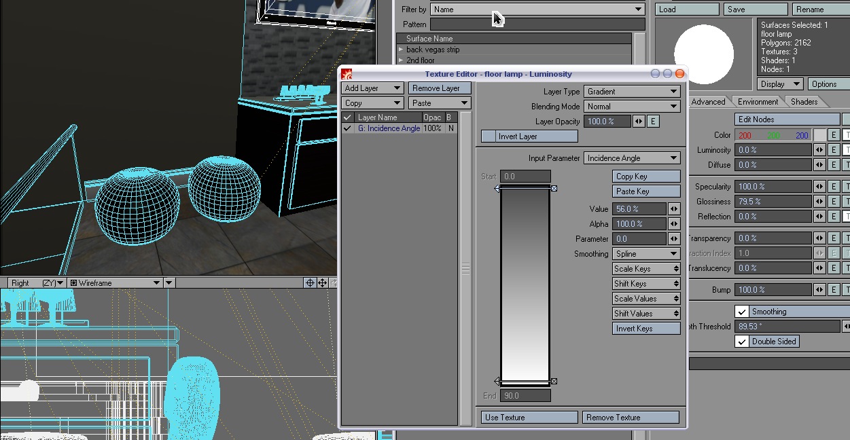Open the Input Parameter dropdown set to Incidence Angle
Viewport: 850px width, 440px height.
(x=632, y=158)
